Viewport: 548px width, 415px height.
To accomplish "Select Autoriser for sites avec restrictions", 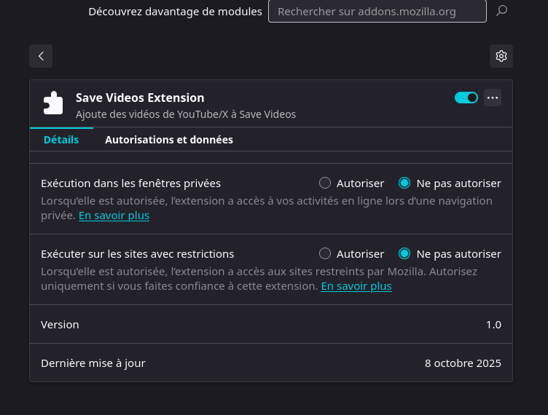I will pyautogui.click(x=325, y=254).
